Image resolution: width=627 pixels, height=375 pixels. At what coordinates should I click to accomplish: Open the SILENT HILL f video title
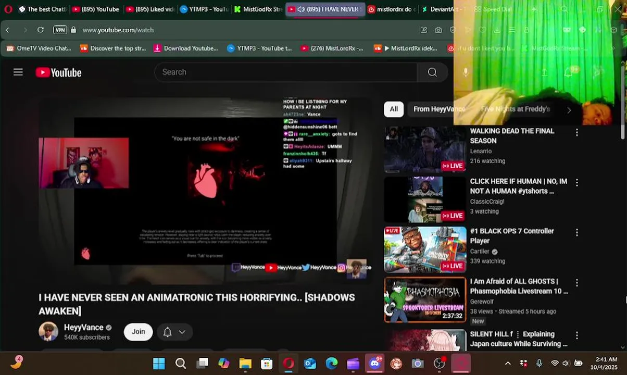click(519, 339)
